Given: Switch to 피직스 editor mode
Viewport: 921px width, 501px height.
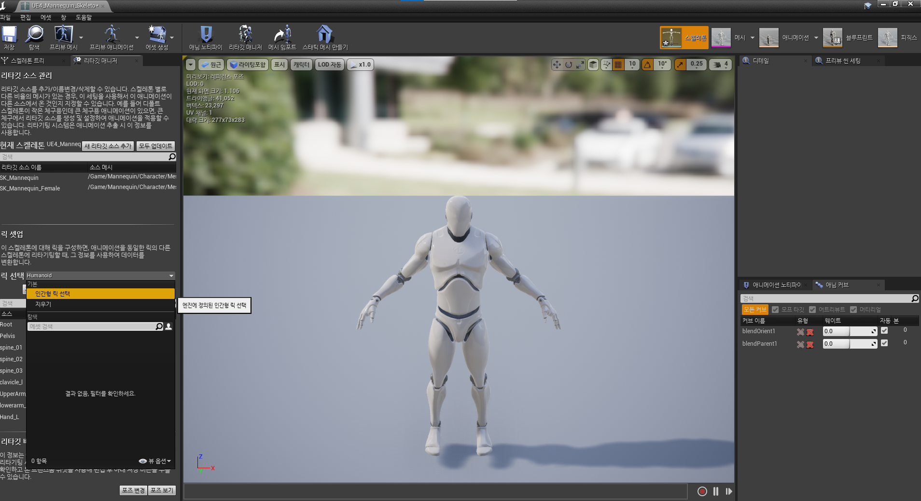Looking at the screenshot, I should (x=898, y=38).
